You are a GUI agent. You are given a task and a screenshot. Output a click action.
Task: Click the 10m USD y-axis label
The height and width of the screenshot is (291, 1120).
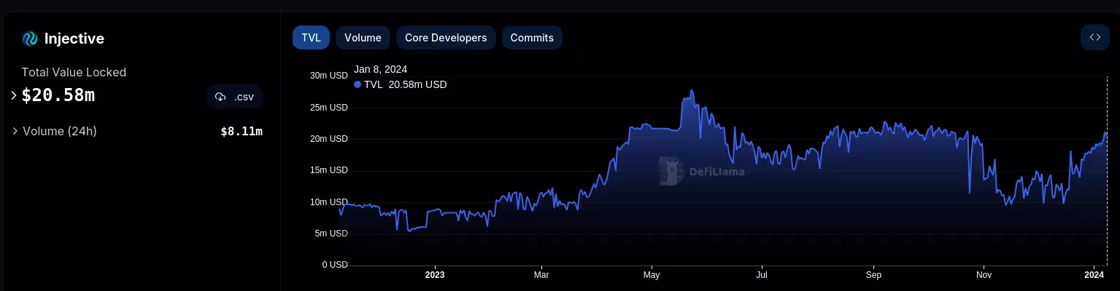click(329, 202)
